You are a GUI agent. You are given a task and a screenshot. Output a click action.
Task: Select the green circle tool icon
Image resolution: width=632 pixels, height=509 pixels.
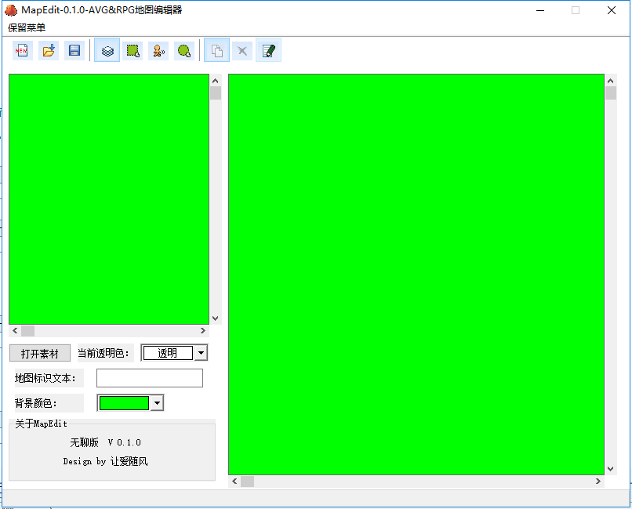(x=184, y=51)
